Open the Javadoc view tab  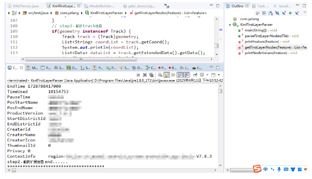[282, 6]
